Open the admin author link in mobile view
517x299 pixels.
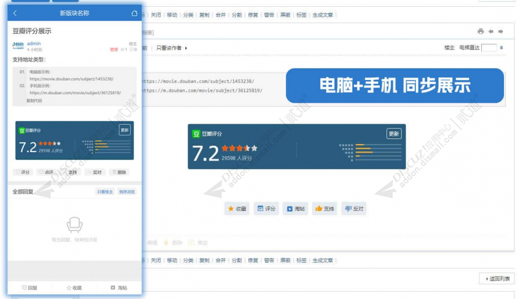pos(34,44)
